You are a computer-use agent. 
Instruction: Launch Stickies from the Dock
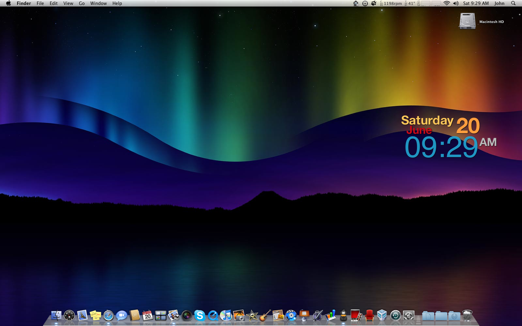tap(95, 316)
